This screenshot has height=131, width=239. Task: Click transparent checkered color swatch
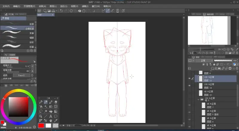pyautogui.click(x=56, y=126)
